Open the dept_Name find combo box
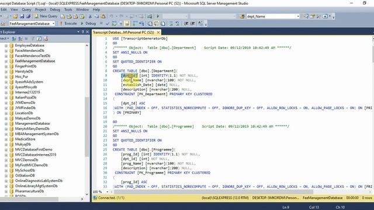The height and width of the screenshot is (210, 374). 298,16
